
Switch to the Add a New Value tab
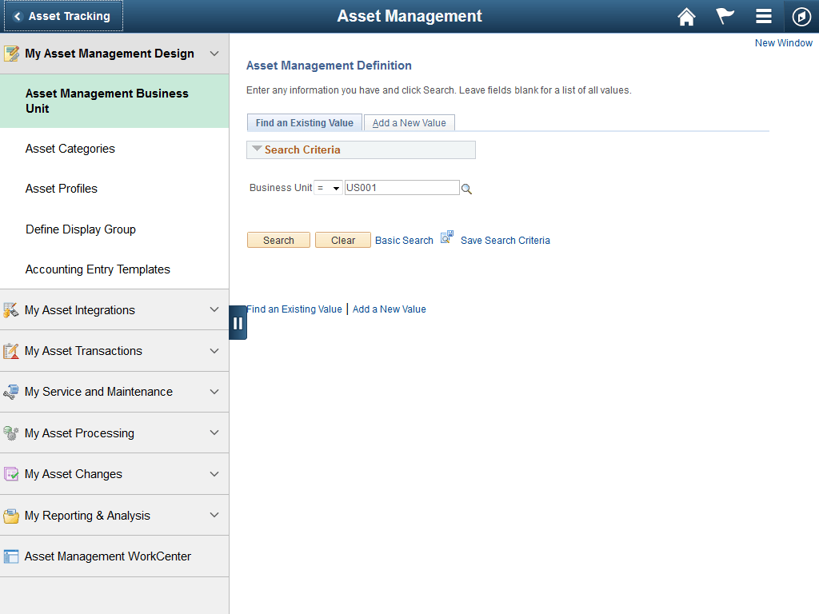409,122
